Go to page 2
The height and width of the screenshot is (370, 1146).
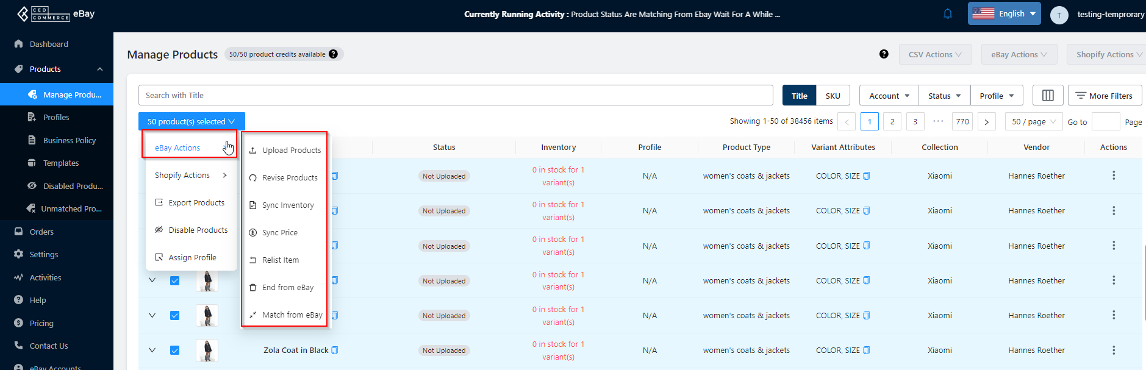point(892,122)
